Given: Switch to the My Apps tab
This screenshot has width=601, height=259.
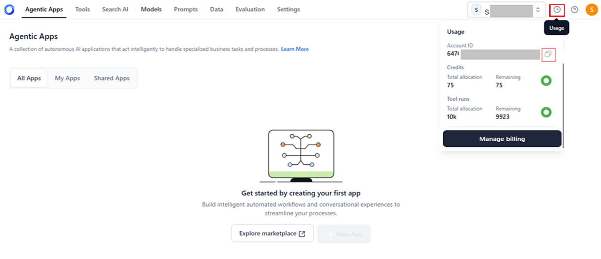Looking at the screenshot, I should [67, 78].
